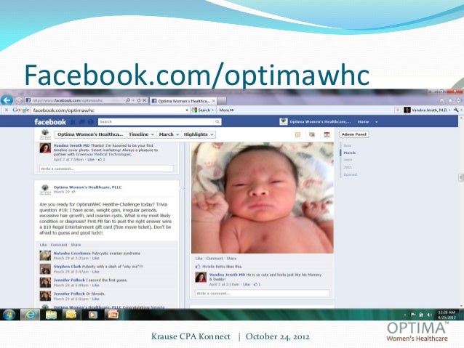This screenshot has width=464, height=348.
Task: Open the March month dropdown
Action: tap(169, 134)
